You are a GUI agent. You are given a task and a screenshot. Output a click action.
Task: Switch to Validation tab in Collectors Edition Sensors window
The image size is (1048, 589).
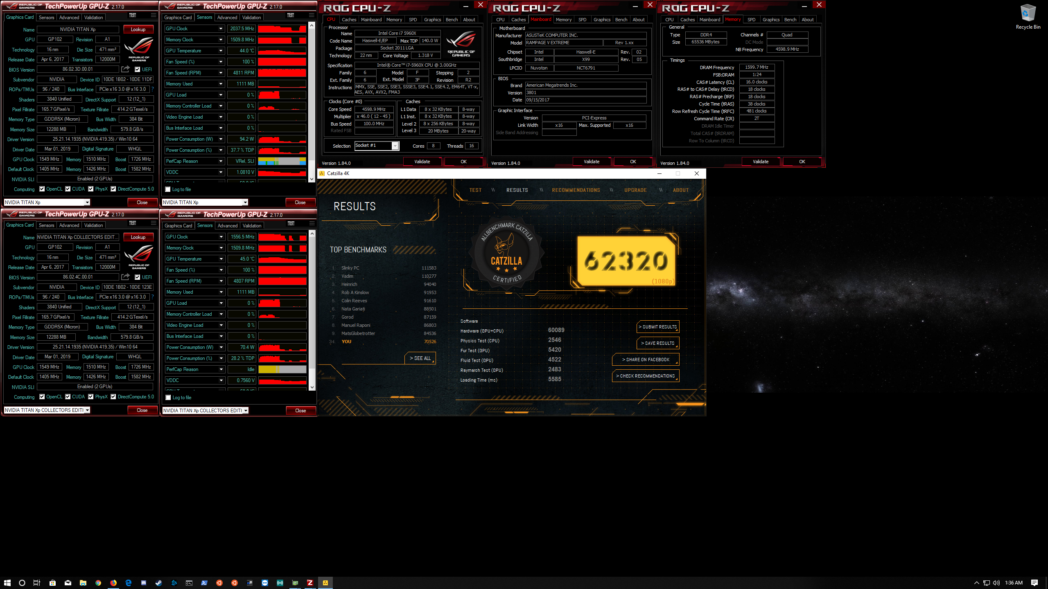click(252, 226)
